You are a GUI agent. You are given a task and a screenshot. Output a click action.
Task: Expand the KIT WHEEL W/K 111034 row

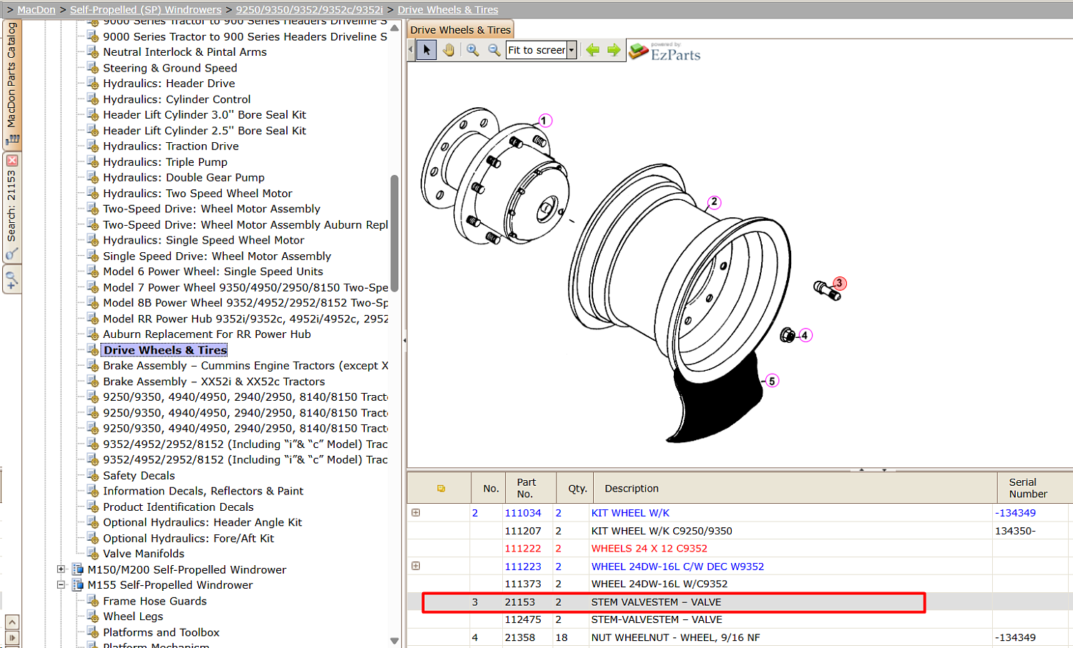point(416,512)
